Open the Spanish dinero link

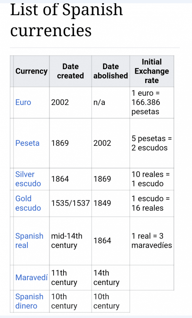(x=29, y=301)
